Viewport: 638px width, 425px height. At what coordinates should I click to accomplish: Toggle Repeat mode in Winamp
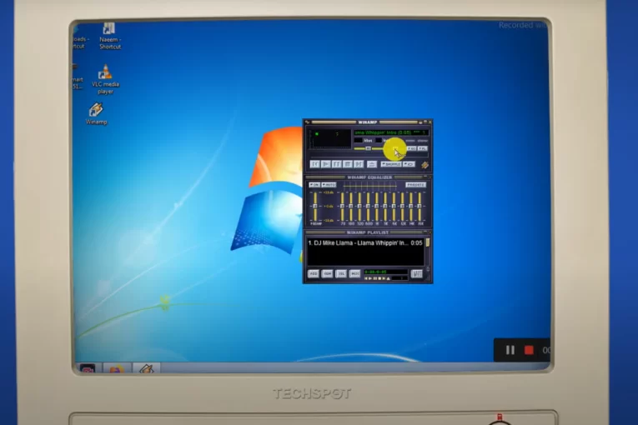[409, 164]
